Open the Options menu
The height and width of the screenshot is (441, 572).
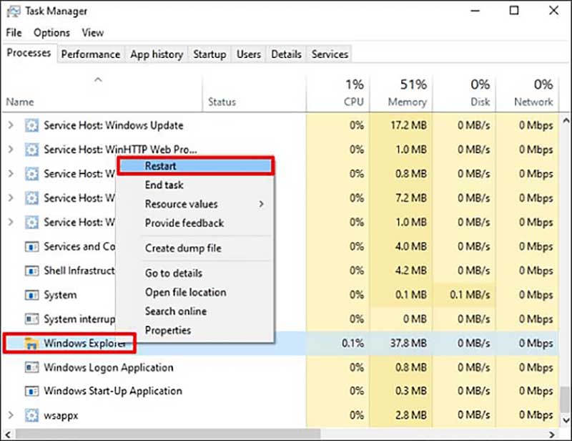click(x=51, y=33)
